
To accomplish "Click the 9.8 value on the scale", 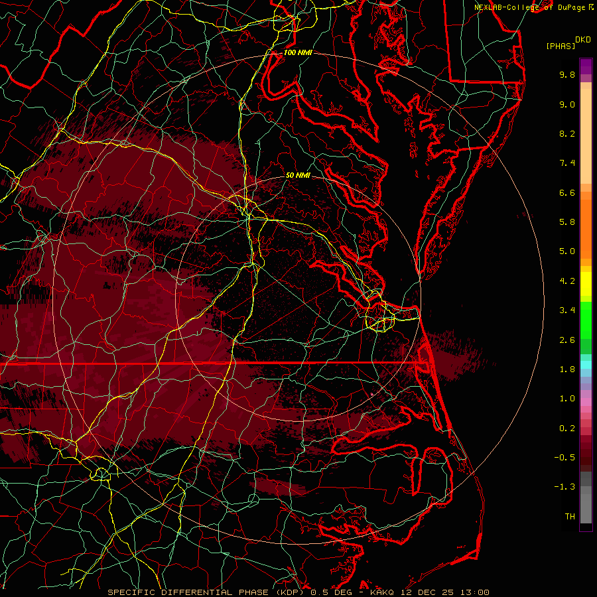I will pos(567,74).
